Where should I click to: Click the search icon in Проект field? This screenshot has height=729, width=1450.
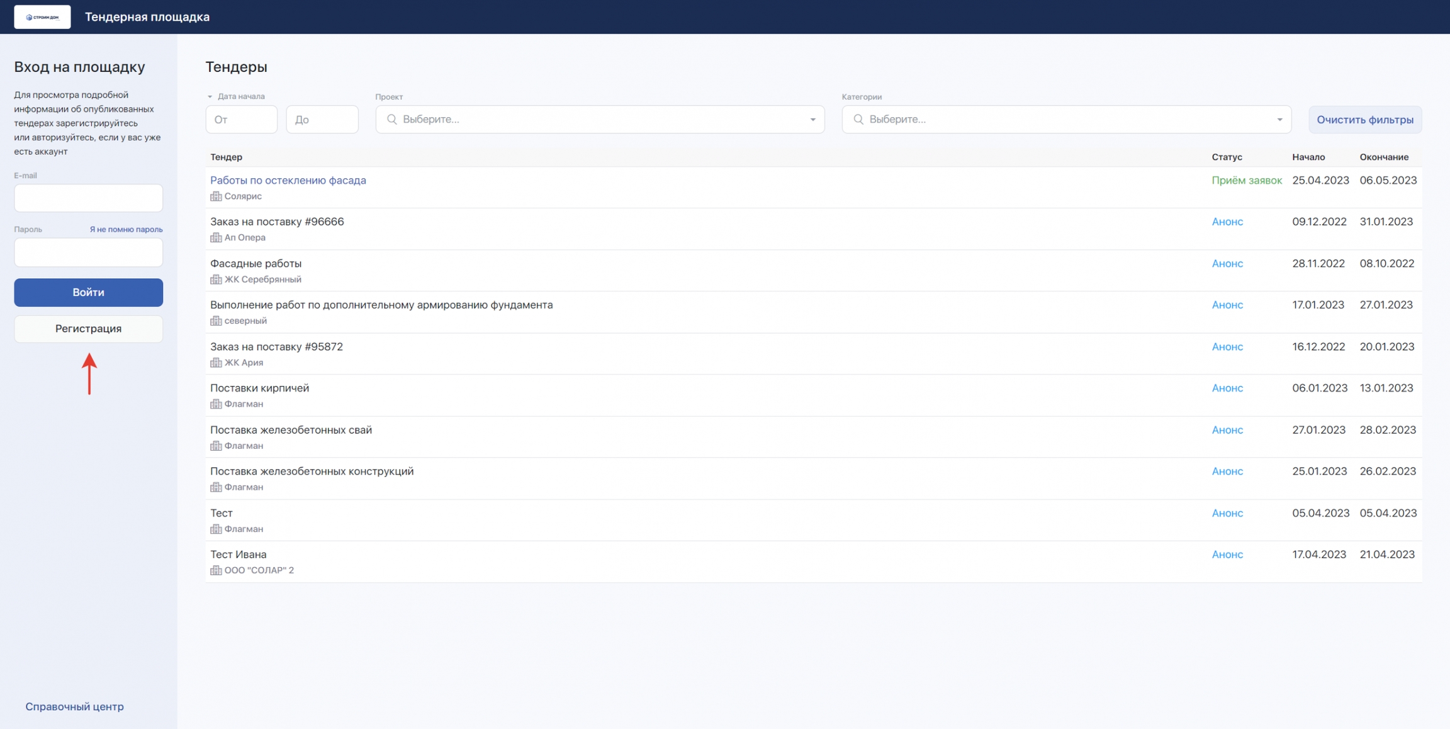pos(391,120)
